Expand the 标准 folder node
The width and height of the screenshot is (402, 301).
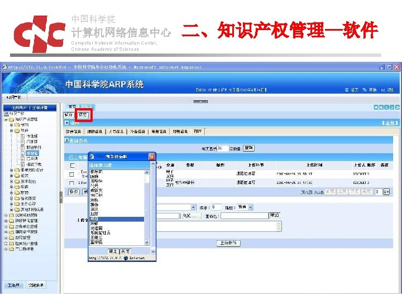tap(12, 187)
